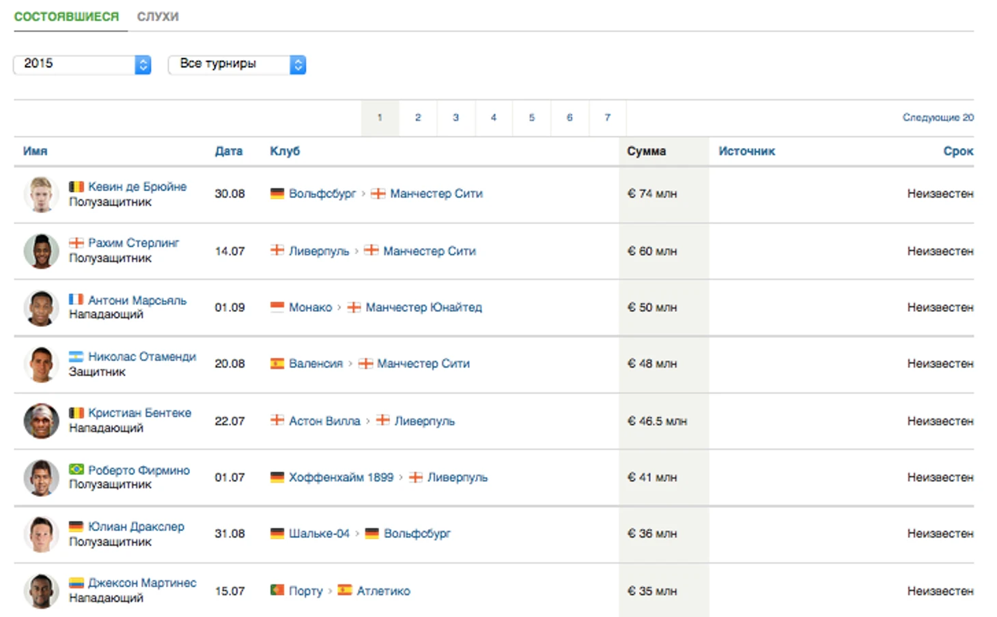
Task: Open Манчестер Сити in де Брюйне row
Action: tap(436, 194)
